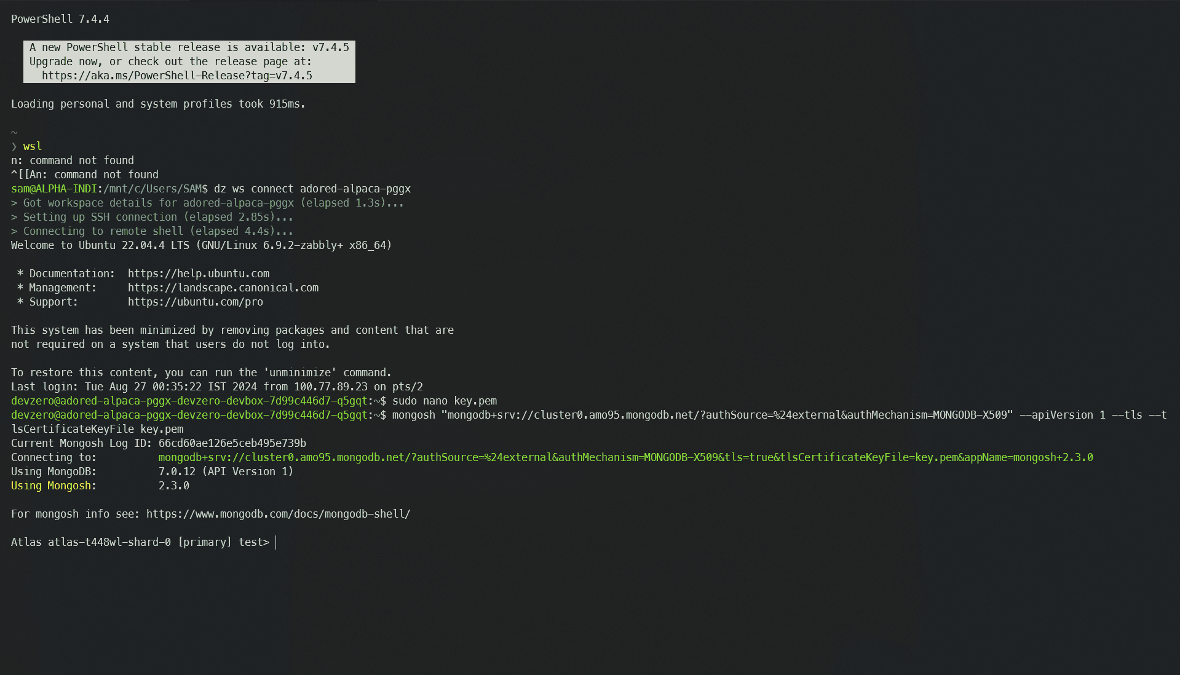Image resolution: width=1180 pixels, height=675 pixels.
Task: Open the mongosh documentation URL
Action: 277,513
